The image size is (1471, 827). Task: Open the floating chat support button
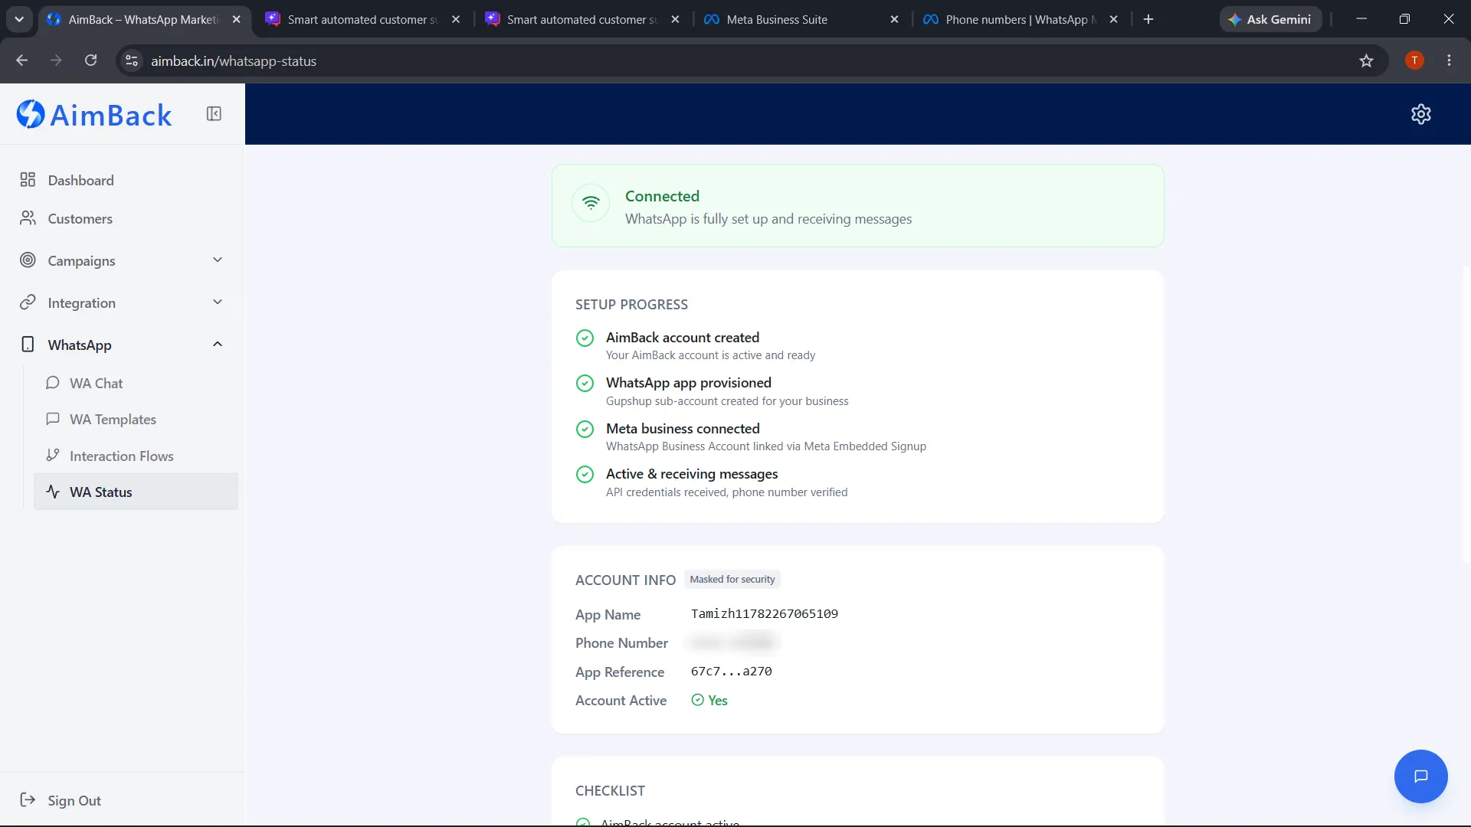(1421, 776)
